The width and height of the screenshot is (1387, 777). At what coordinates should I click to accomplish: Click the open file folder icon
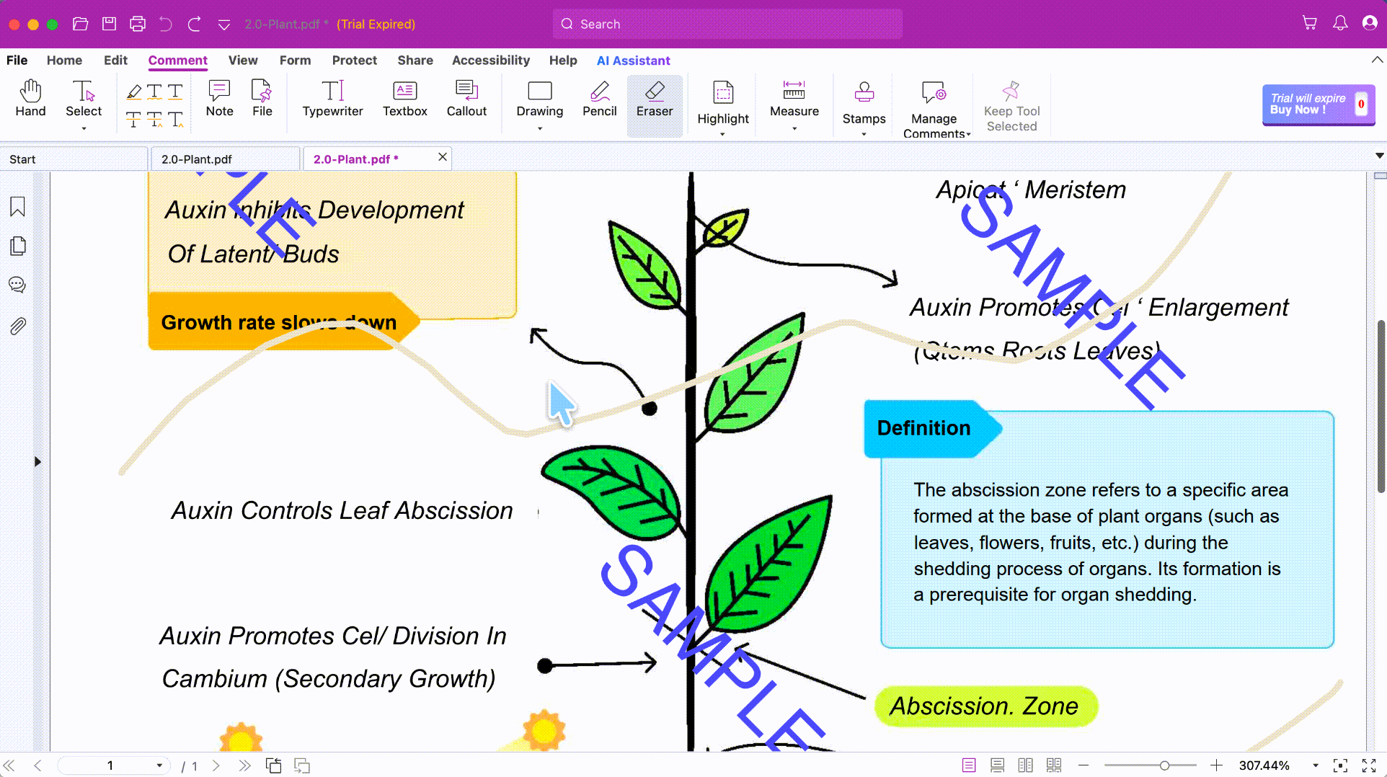[80, 24]
